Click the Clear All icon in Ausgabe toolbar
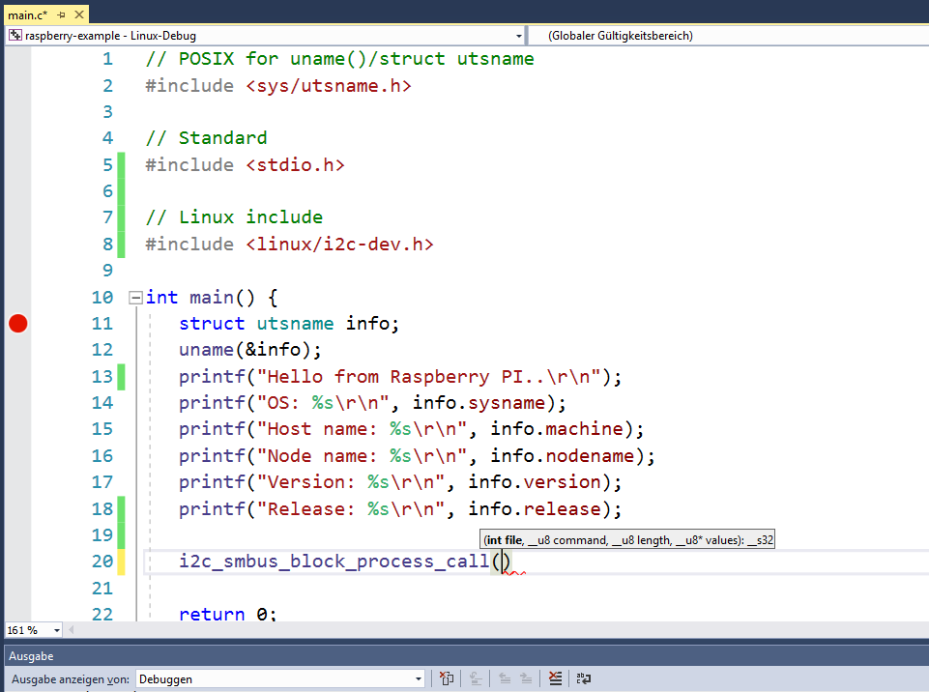 coord(555,678)
